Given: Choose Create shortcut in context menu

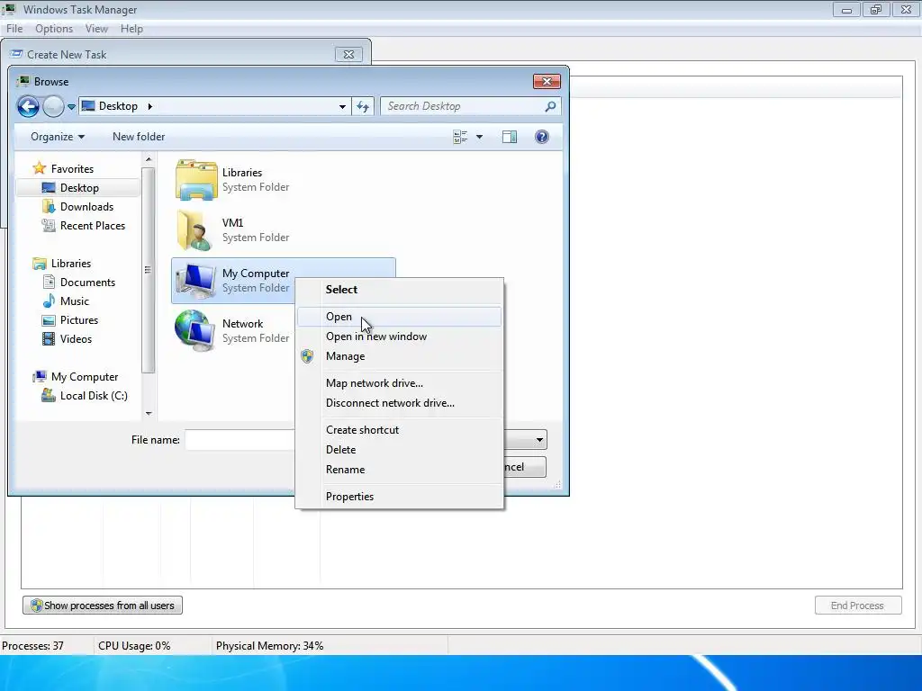Looking at the screenshot, I should coord(399,430).
